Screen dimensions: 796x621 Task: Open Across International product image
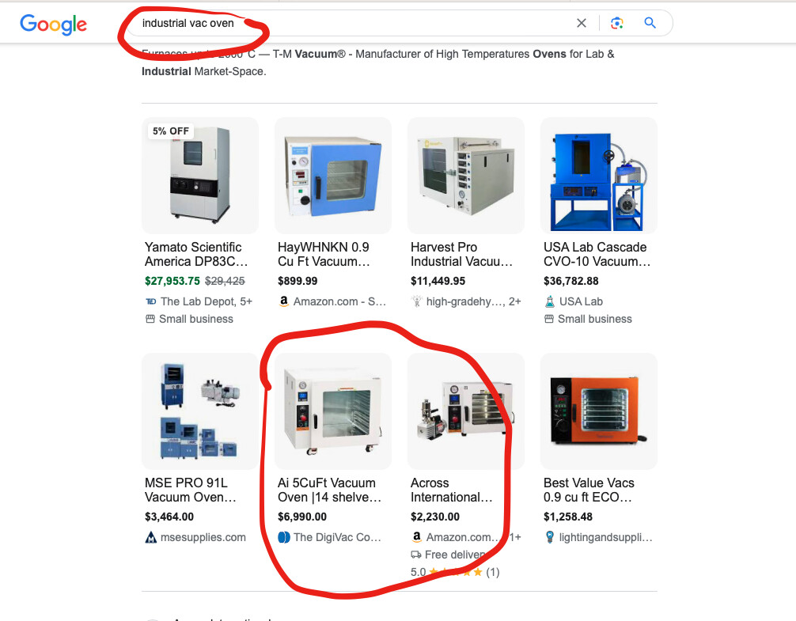tap(466, 411)
